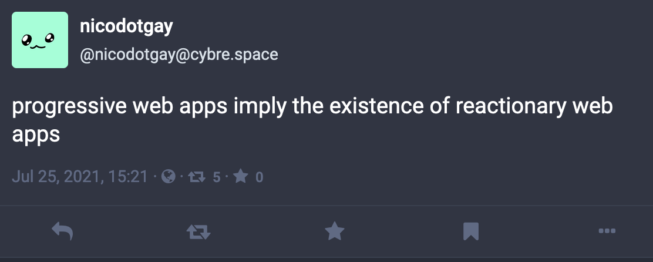Open the more options ellipsis menu
The height and width of the screenshot is (262, 653).
606,231
